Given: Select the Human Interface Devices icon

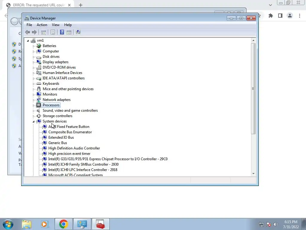Looking at the screenshot, I should click(x=39, y=73).
